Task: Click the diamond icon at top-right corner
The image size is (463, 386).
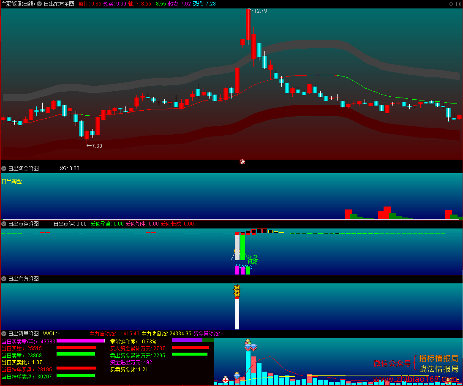Action: tap(451, 4)
